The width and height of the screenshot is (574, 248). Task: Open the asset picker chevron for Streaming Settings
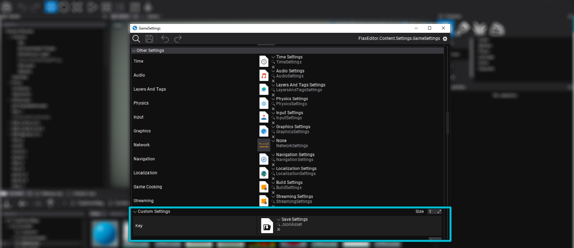click(x=273, y=196)
